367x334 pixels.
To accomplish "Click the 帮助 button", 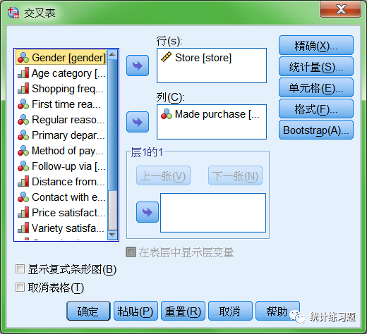I will coord(277,311).
